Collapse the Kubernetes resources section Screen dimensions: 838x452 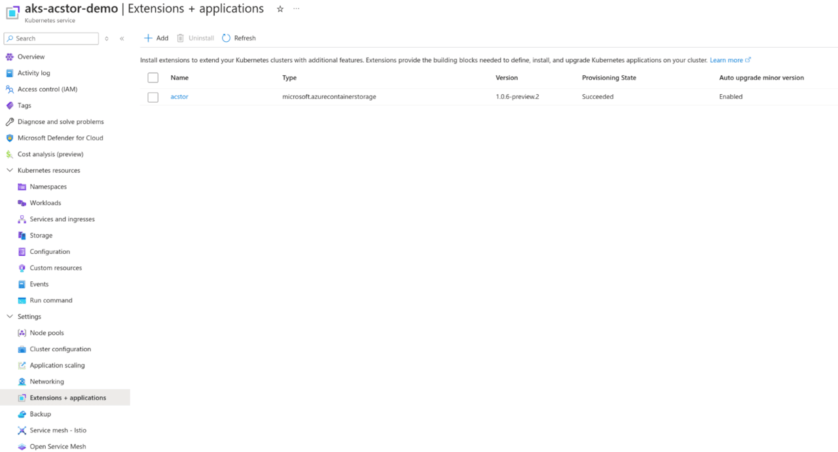(9, 171)
